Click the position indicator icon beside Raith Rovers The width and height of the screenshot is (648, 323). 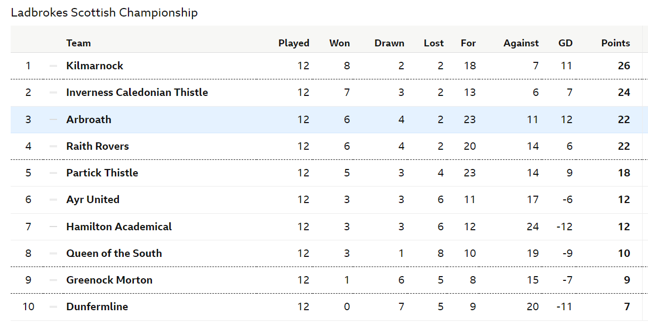click(x=53, y=147)
